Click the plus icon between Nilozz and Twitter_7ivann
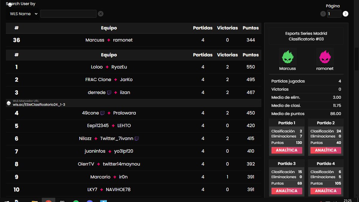Image resolution: width=359 pixels, height=202 pixels. tap(96, 139)
